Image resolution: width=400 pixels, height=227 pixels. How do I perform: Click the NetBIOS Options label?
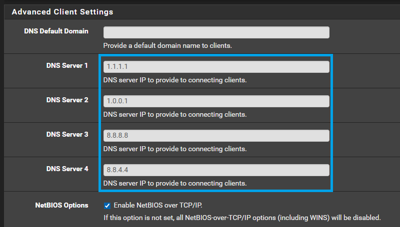61,205
